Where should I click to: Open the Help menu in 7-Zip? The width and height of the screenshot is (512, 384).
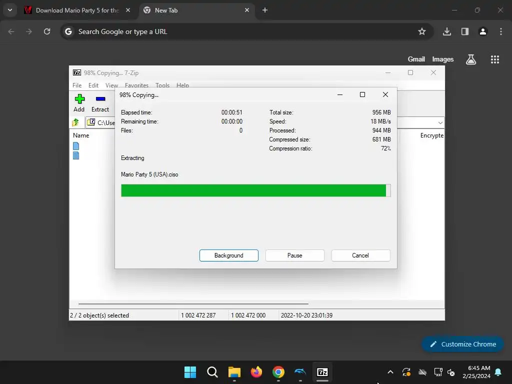pos(182,85)
